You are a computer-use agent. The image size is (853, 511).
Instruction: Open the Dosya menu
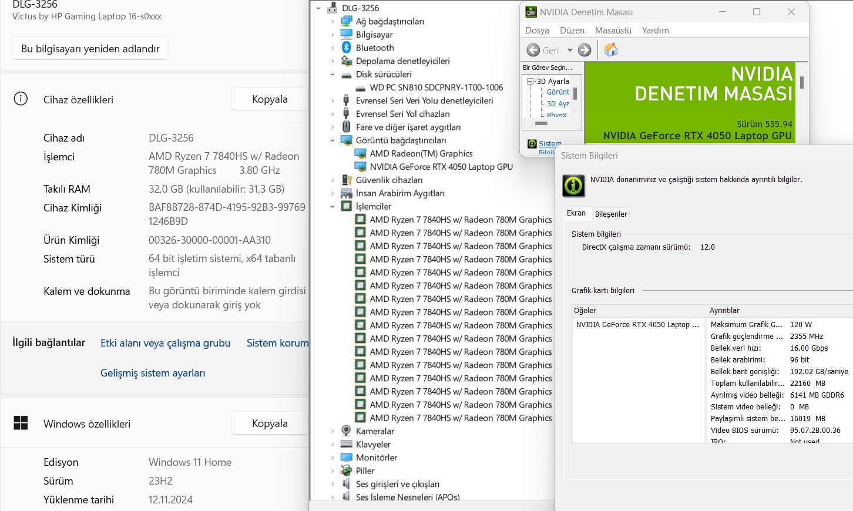537,31
